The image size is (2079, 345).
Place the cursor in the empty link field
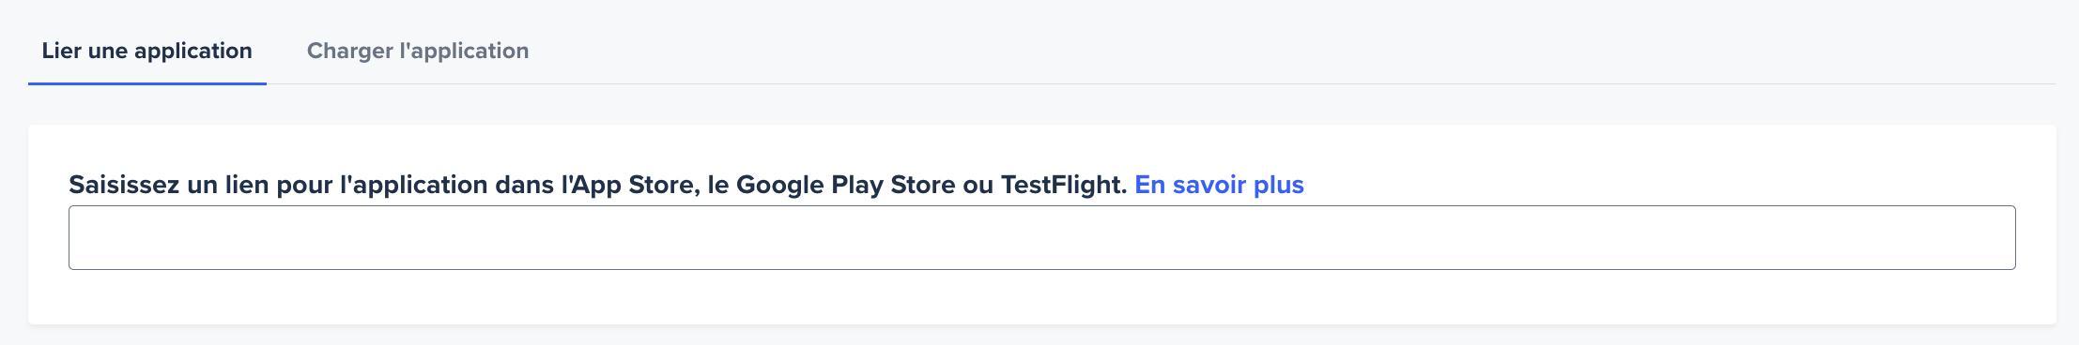[1042, 238]
